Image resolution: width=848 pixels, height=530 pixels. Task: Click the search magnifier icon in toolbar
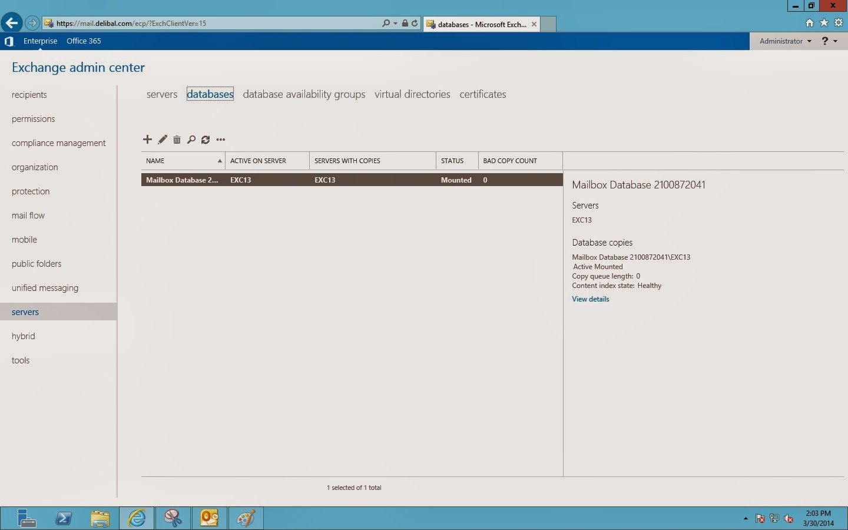(191, 140)
